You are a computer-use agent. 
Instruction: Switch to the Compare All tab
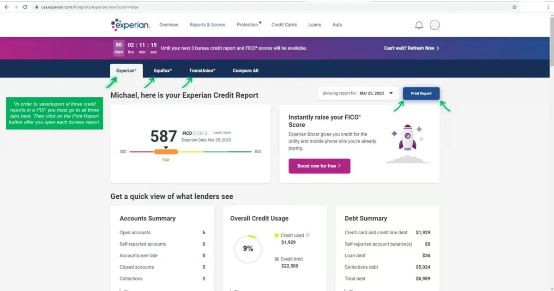[246, 71]
